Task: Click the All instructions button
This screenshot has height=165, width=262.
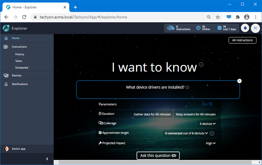Action: [242, 40]
